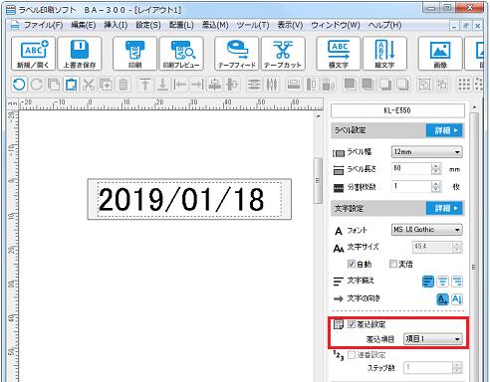The height and width of the screenshot is (382, 490).
Task: Click the trash delete icon
Action: (123, 85)
